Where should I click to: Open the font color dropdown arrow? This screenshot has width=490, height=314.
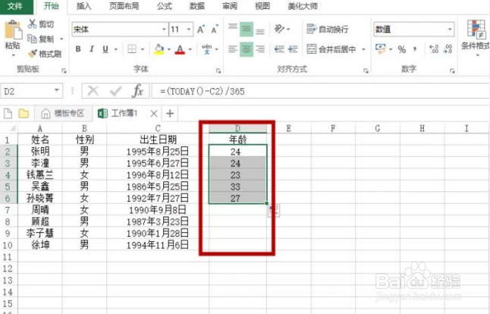click(190, 49)
